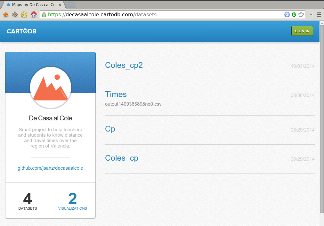Open the Coles_cp2 dataset
The height and width of the screenshot is (226, 324).
click(x=124, y=65)
